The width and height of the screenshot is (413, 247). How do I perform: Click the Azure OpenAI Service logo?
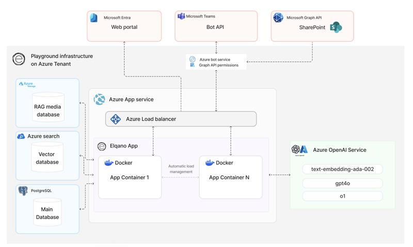[300, 150]
